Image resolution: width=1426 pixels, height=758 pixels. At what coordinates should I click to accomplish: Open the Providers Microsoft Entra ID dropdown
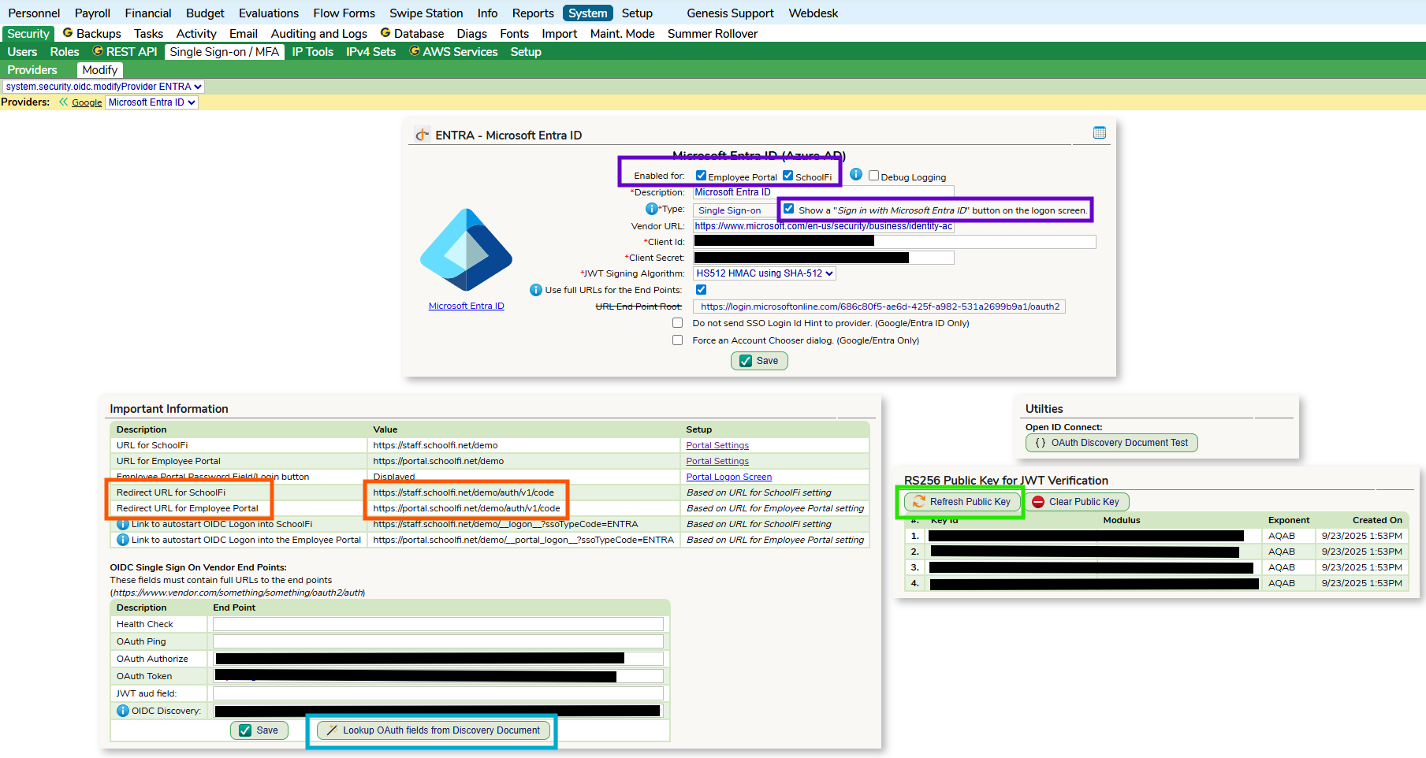point(151,102)
